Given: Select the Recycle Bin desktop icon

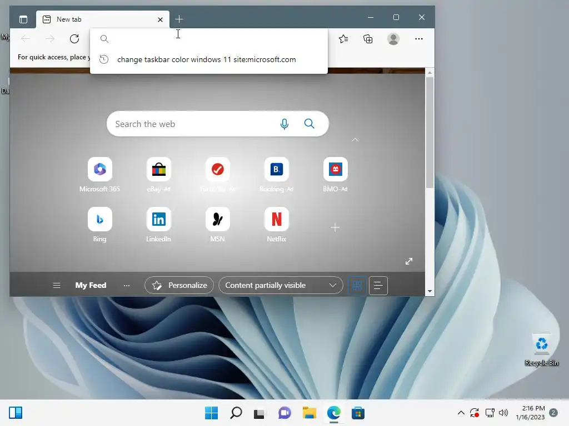Looking at the screenshot, I should [x=541, y=349].
